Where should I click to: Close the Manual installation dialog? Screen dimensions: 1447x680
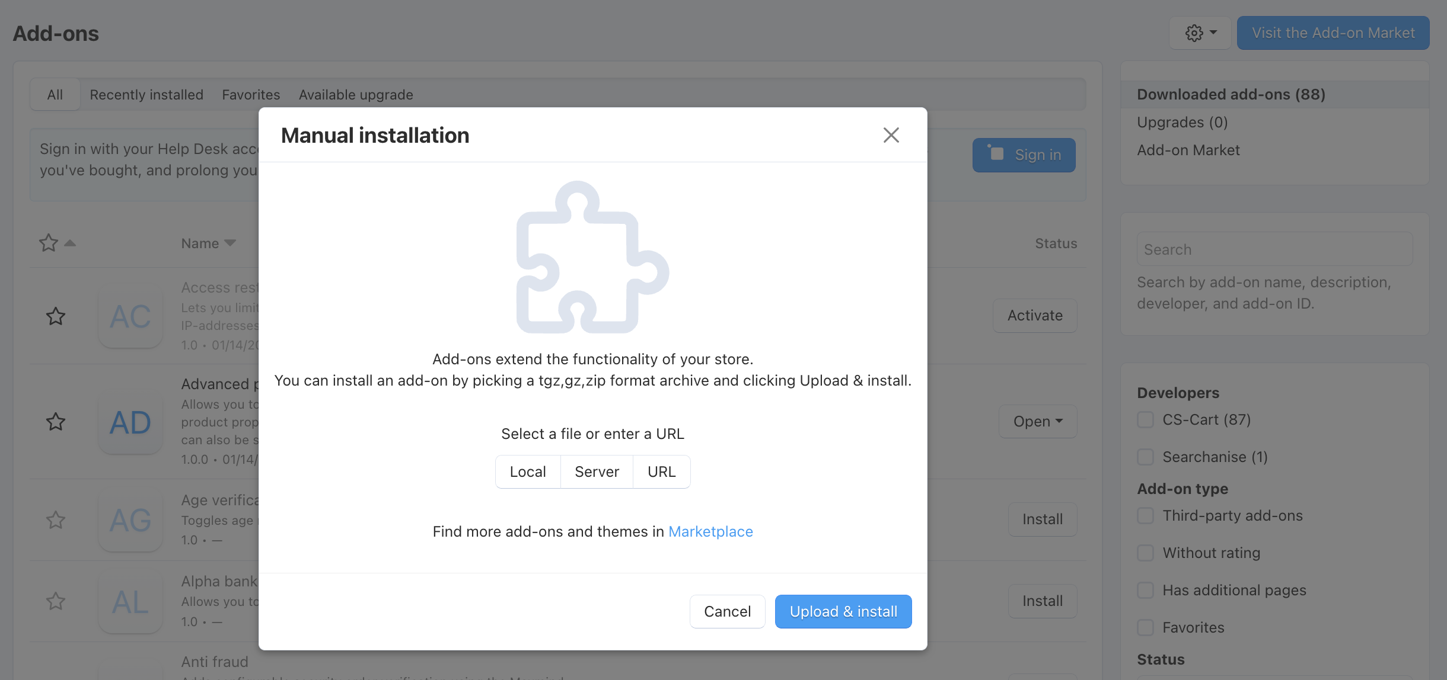point(891,135)
